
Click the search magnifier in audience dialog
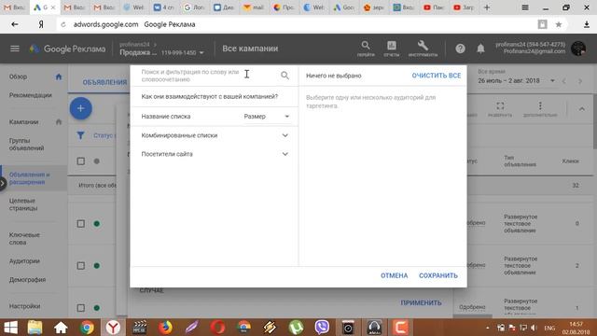(285, 76)
